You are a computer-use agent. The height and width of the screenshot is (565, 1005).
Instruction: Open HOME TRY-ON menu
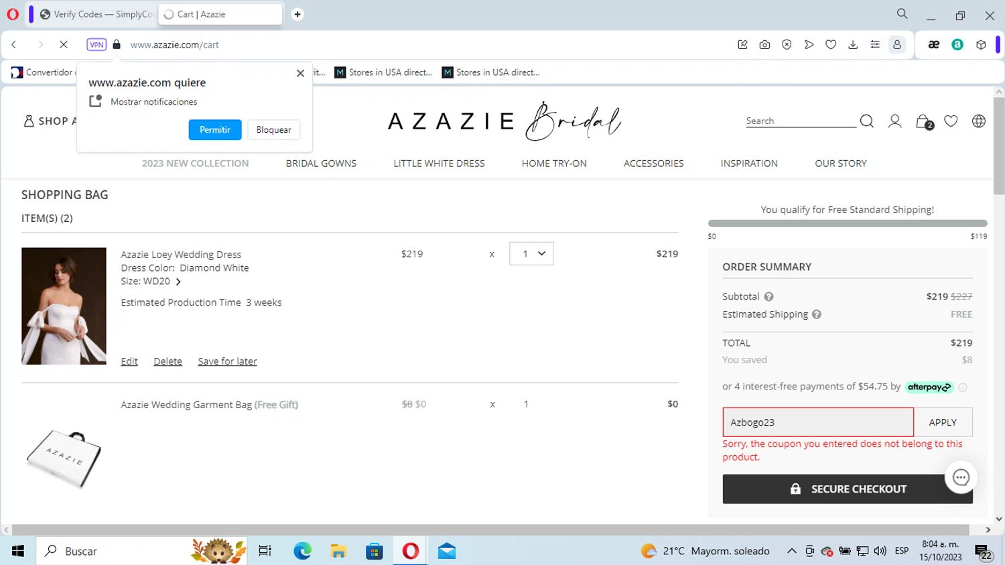click(x=554, y=164)
